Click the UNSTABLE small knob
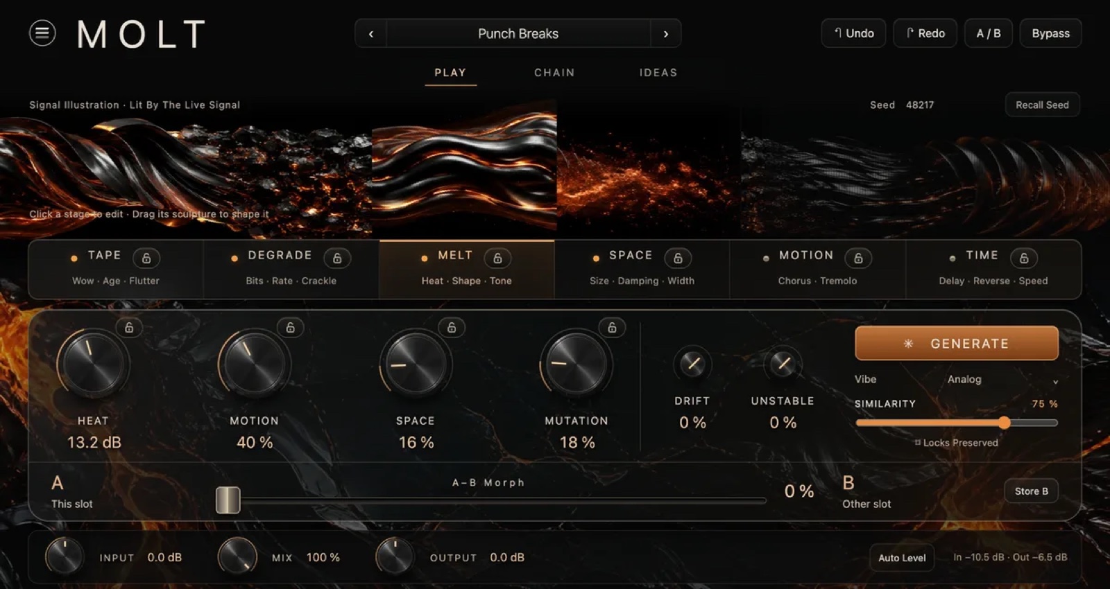Image resolution: width=1110 pixels, height=589 pixels. [x=783, y=363]
